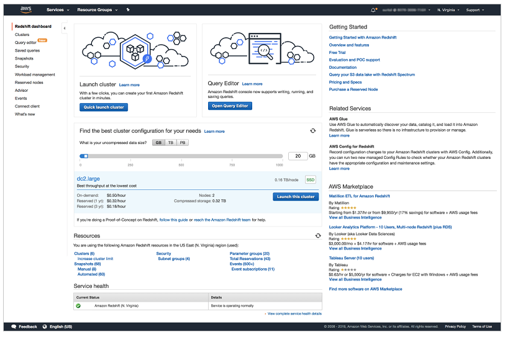
Task: Refresh the Resources section
Action: tap(318, 236)
